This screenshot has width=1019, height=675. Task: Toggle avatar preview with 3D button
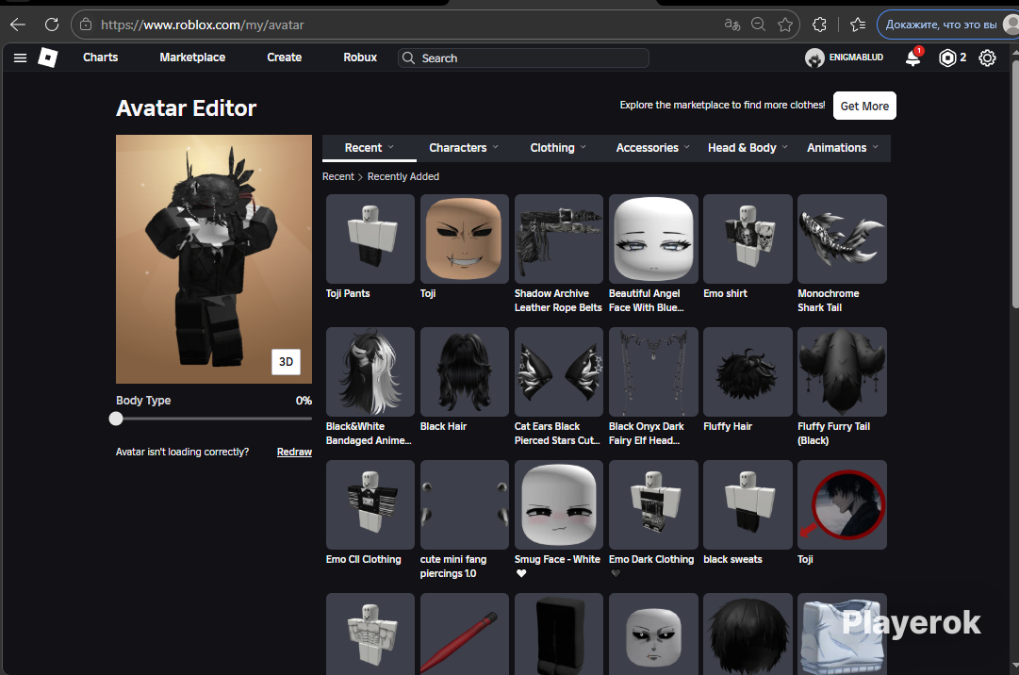pyautogui.click(x=286, y=362)
